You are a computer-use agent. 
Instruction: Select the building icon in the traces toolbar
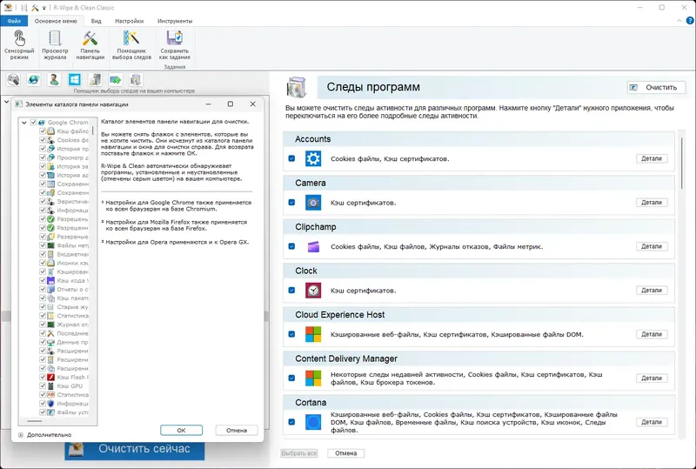coord(95,80)
